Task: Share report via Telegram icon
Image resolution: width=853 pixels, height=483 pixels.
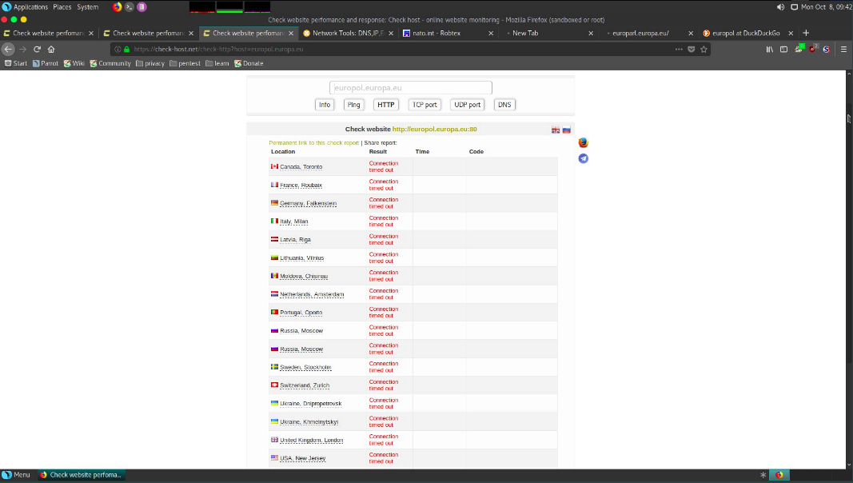Action: [x=583, y=158]
